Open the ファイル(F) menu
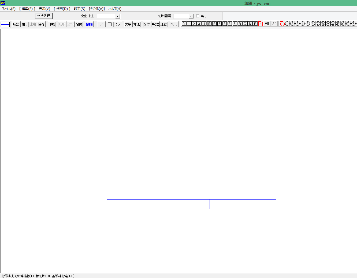 9,9
